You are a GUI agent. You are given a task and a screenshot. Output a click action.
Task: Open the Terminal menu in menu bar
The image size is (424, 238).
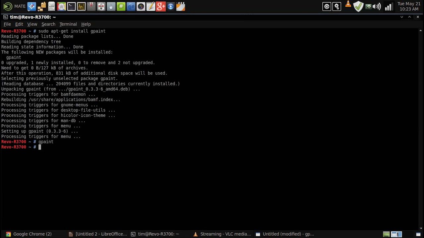68,24
